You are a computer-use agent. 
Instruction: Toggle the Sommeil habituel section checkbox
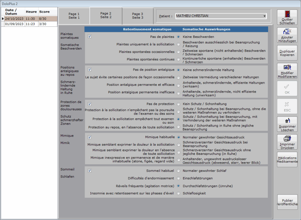click(x=90, y=171)
